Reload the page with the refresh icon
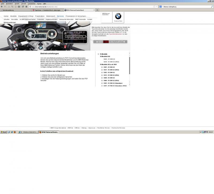The image size is (214, 194). click(x=23, y=6)
